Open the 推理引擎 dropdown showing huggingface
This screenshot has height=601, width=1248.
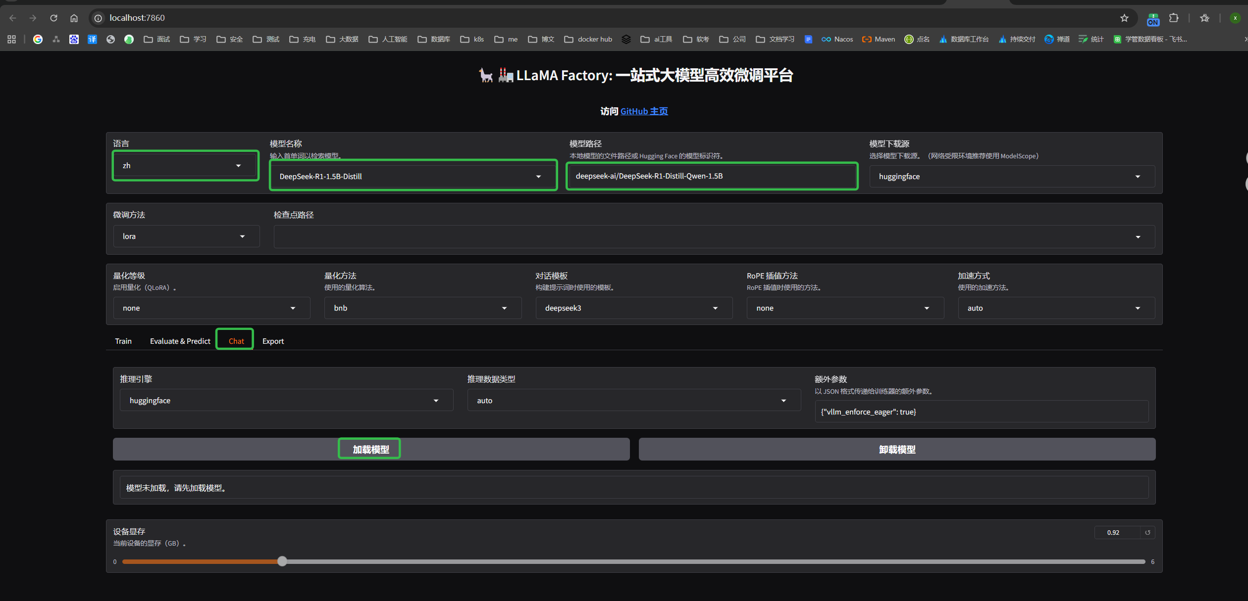[x=286, y=400]
